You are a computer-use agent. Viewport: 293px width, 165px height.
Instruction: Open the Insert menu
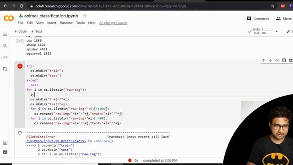[x=52, y=23]
